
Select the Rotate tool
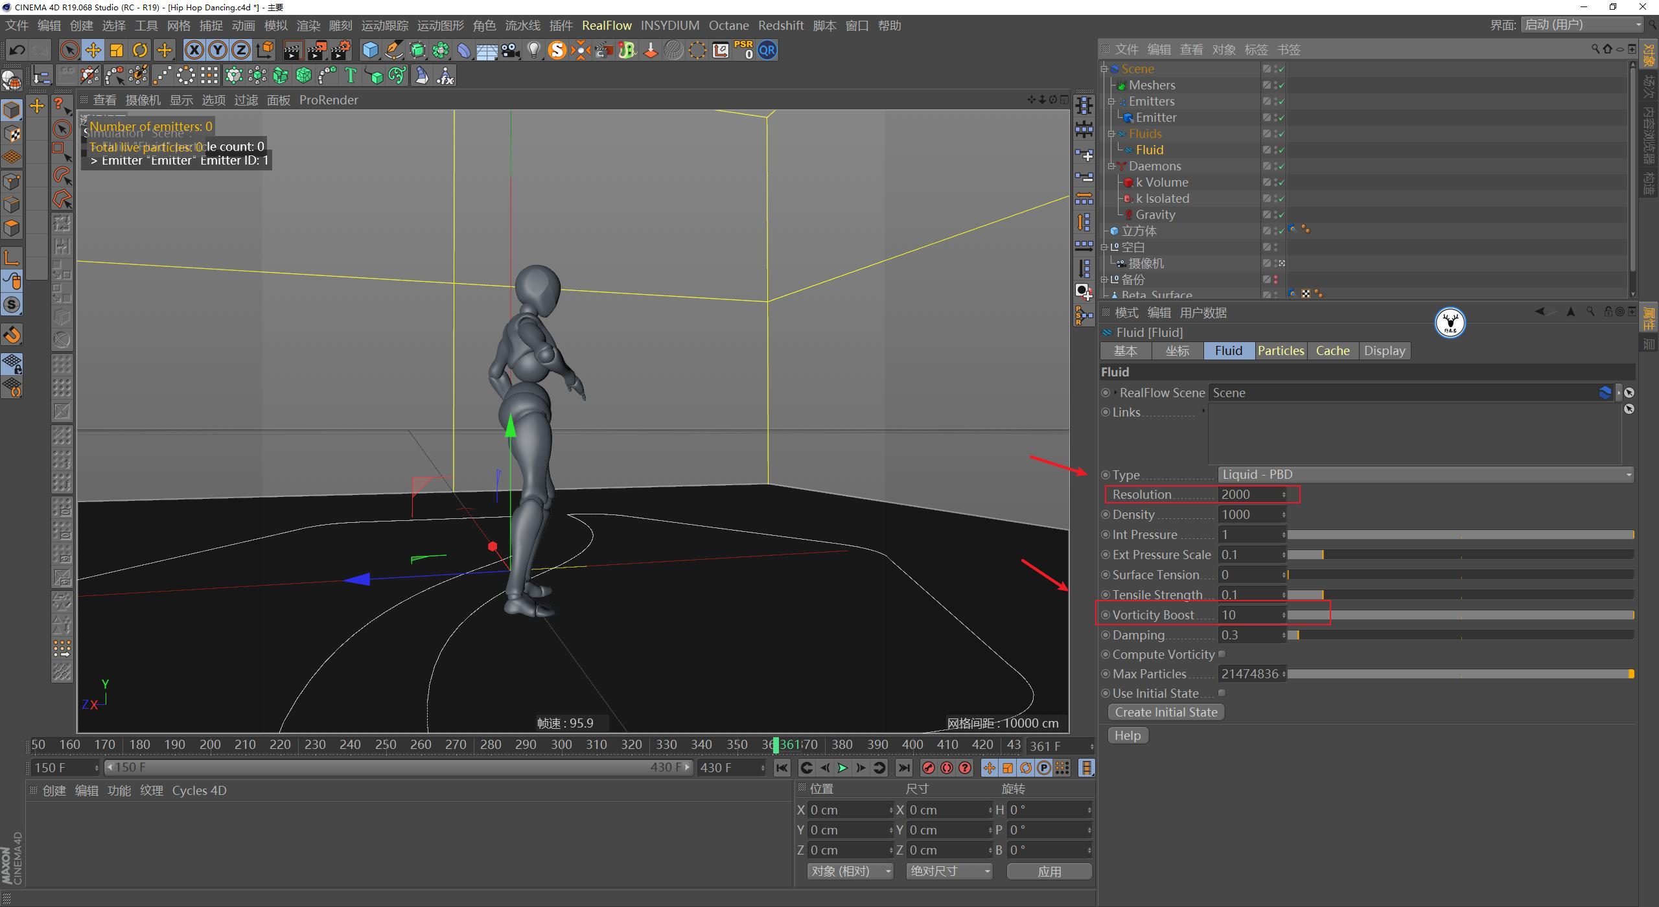point(140,50)
